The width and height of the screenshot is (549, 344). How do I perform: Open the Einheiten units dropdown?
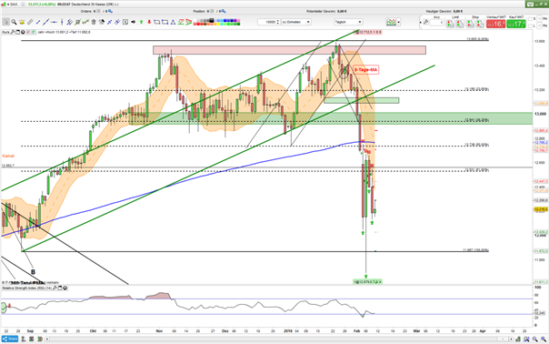(295, 22)
